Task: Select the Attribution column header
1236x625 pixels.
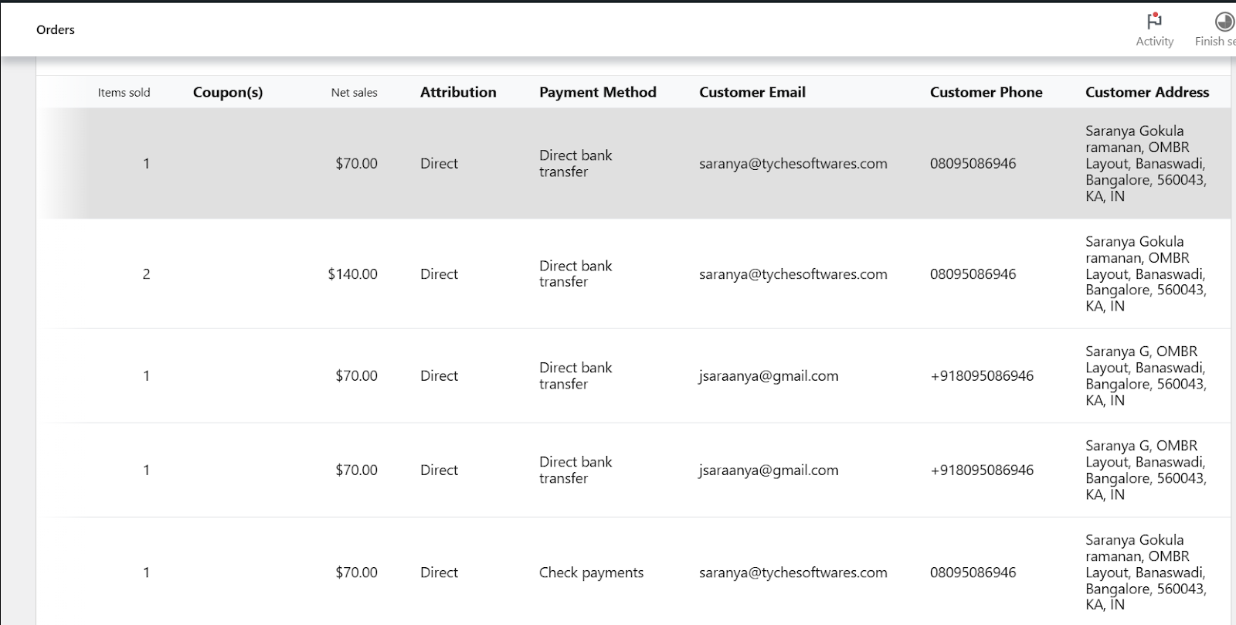Action: [458, 93]
